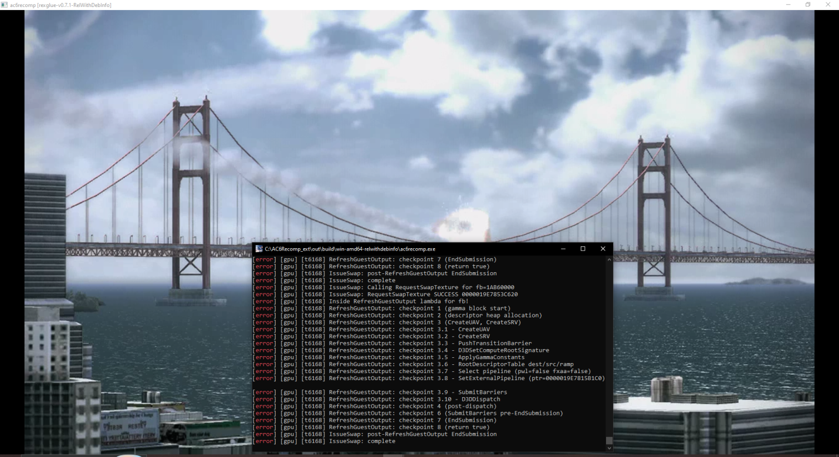
Task: Restore down the ac6recomp game window
Action: (x=808, y=5)
